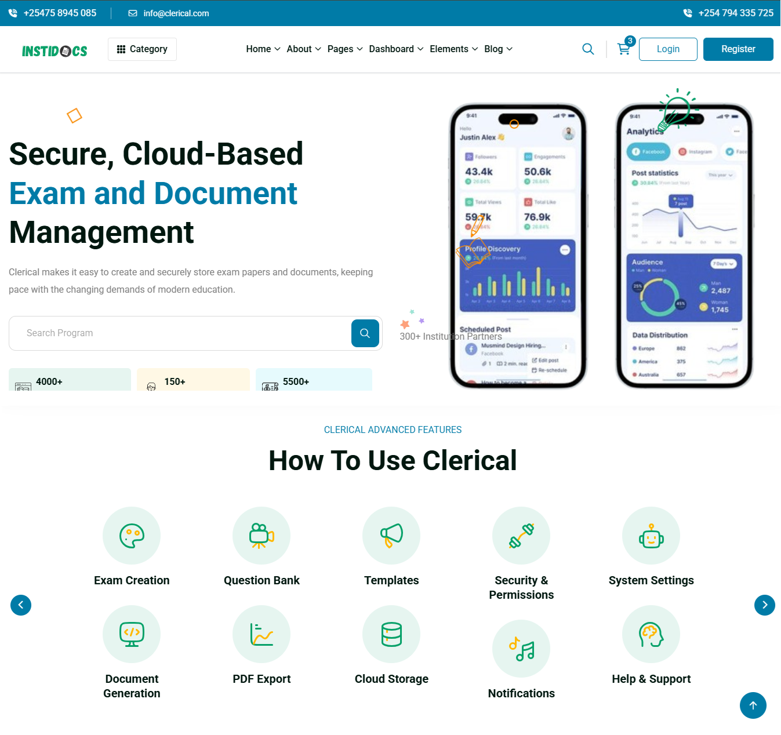Click the "How To Use Clerical" heading
781x735 pixels.
tap(393, 461)
